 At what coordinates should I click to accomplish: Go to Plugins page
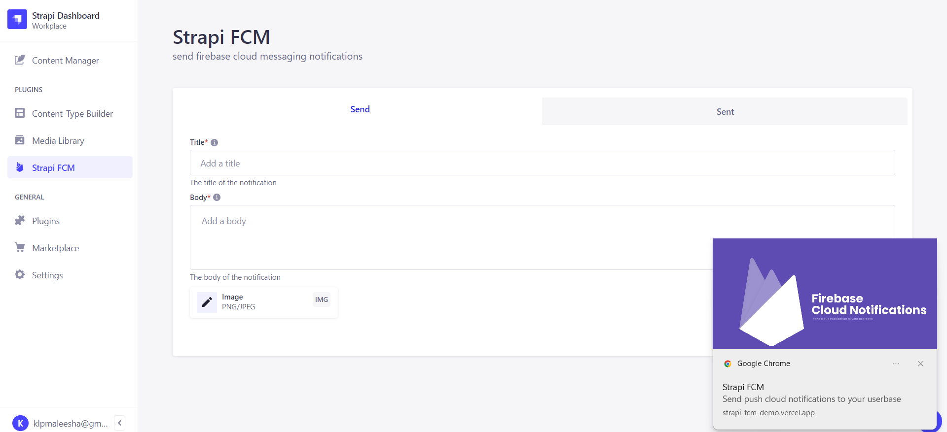[70, 221]
